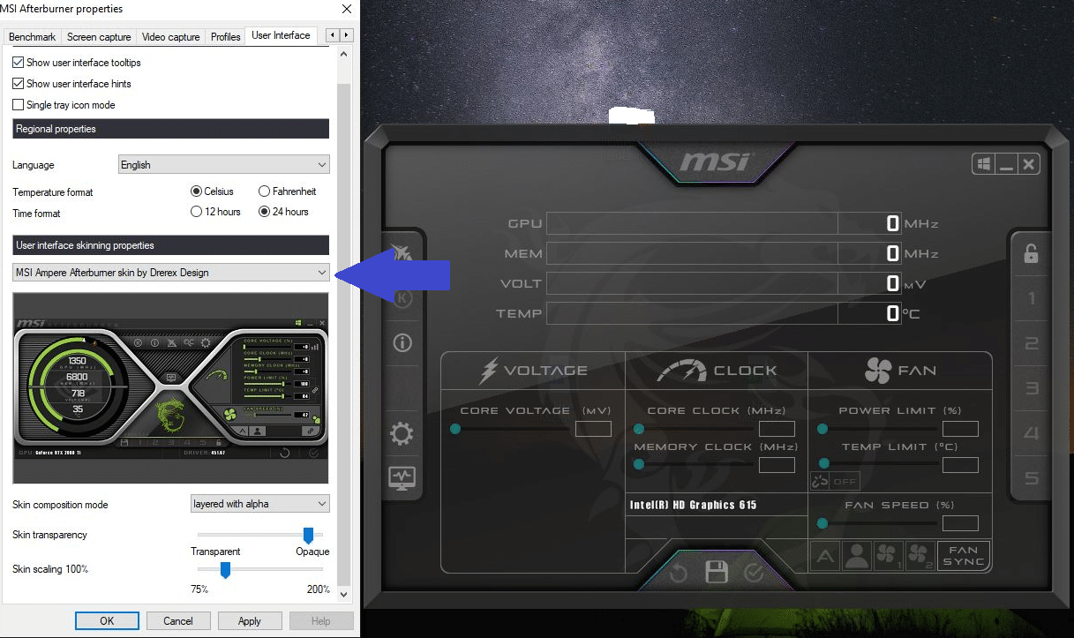Screen dimensions: 1074x638
Task: Enable Single tray icon mode
Action: 19,105
